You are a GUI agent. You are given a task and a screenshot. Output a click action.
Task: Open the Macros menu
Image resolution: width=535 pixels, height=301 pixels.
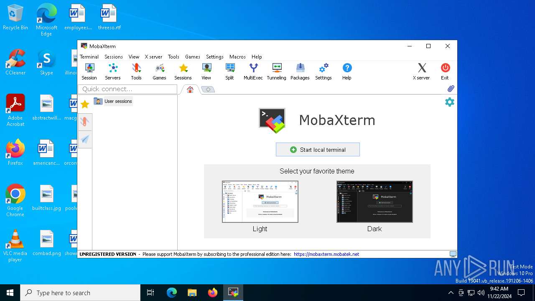pyautogui.click(x=237, y=57)
